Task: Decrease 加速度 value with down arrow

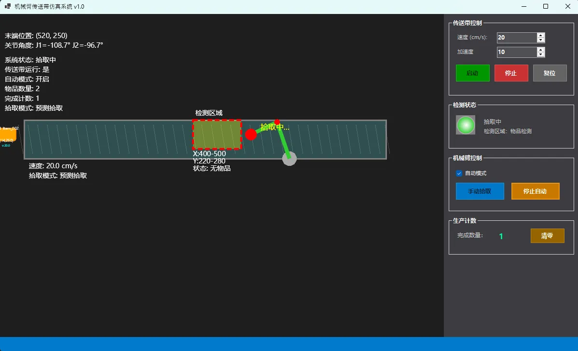Action: coord(541,55)
